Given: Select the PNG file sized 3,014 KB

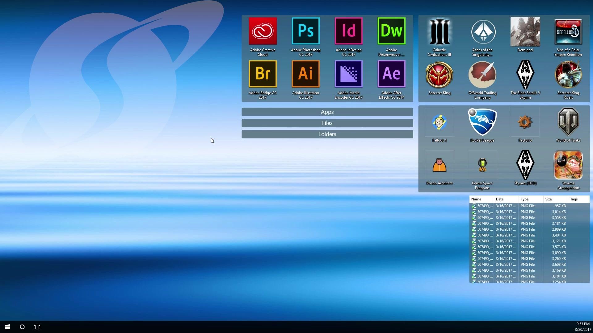Looking at the screenshot, I should pos(529,212).
